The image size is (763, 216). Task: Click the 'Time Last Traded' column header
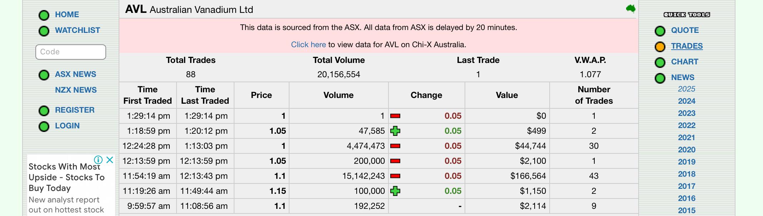tap(205, 95)
